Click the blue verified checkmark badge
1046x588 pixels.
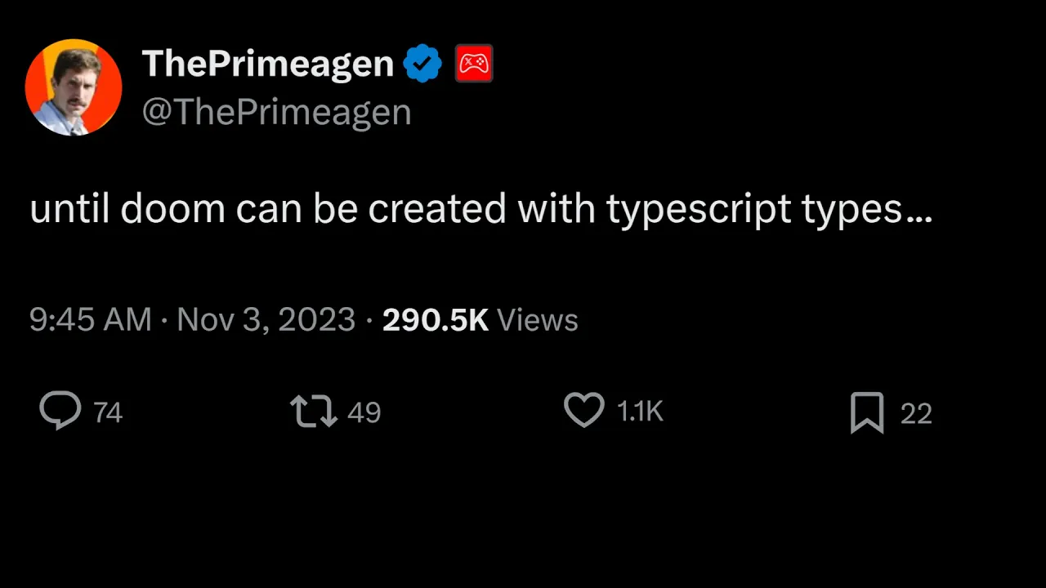[x=423, y=64]
